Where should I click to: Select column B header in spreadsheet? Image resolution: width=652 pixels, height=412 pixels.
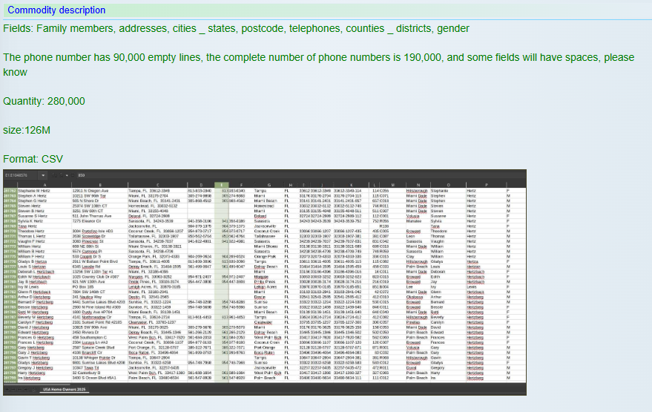99,185
